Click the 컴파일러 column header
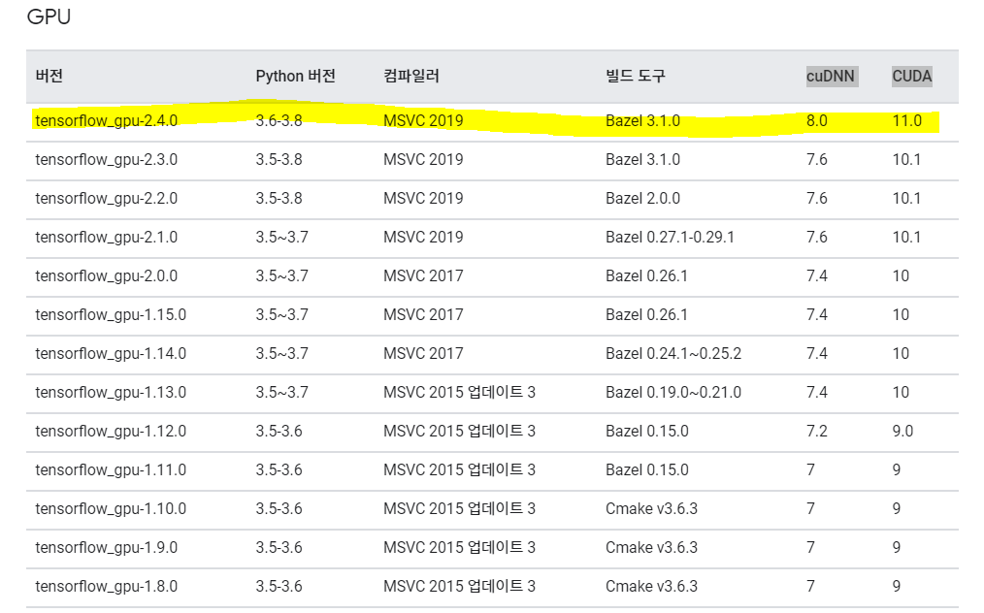984x613 pixels. pyautogui.click(x=411, y=76)
